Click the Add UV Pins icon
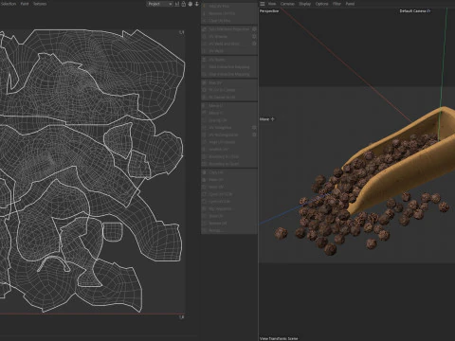The image size is (455, 341). tap(204, 6)
